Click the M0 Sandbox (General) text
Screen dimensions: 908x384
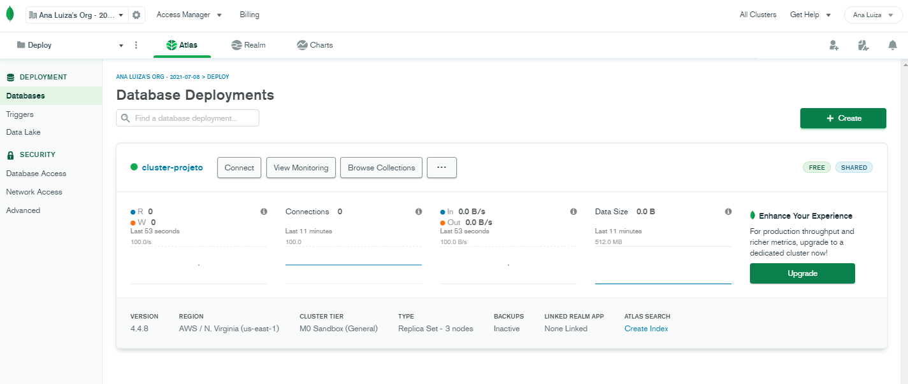(338, 329)
